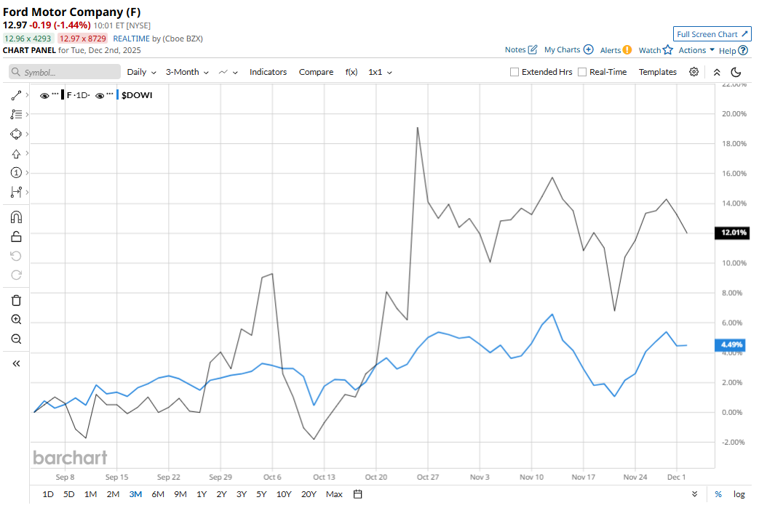
Task: Redo the last chart action
Action: (x=16, y=275)
